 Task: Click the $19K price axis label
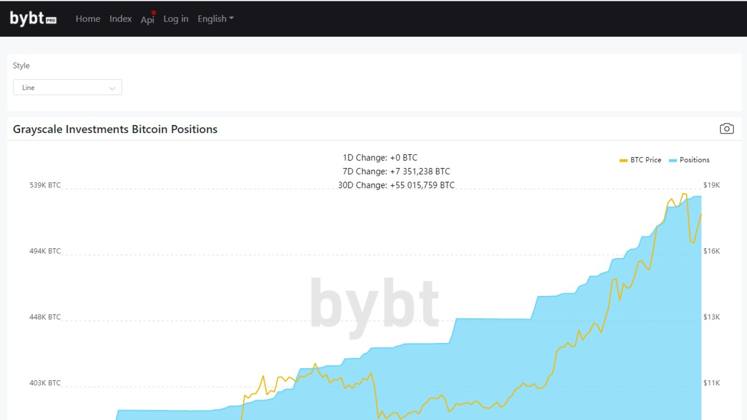712,185
